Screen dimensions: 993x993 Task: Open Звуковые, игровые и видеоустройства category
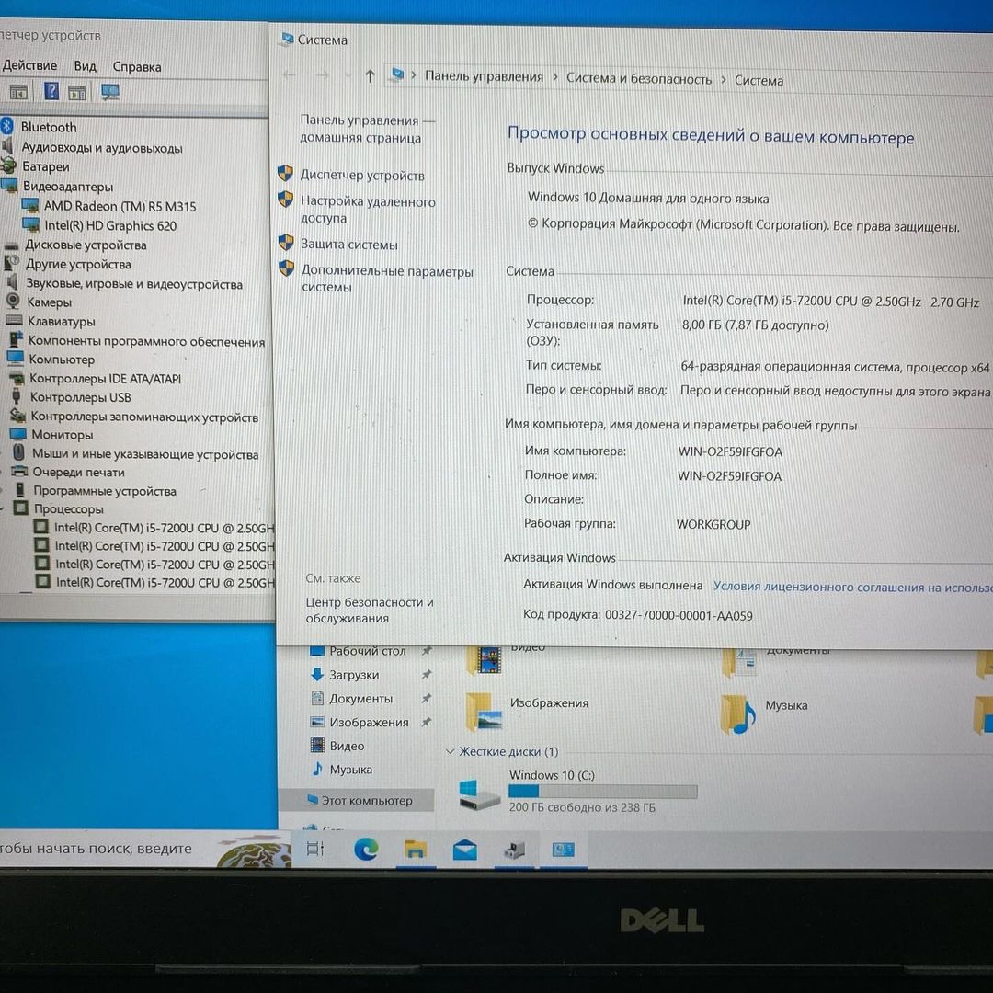click(134, 284)
